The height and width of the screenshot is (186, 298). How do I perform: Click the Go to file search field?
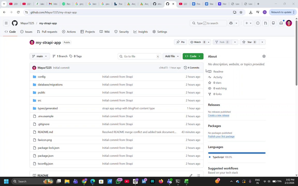coord(139,56)
